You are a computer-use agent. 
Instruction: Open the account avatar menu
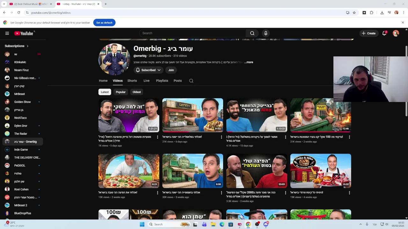[396, 33]
